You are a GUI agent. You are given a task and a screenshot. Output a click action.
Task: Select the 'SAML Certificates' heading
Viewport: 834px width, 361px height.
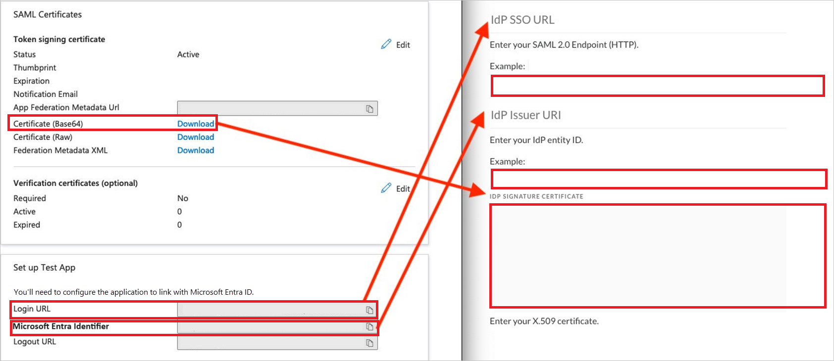click(48, 14)
